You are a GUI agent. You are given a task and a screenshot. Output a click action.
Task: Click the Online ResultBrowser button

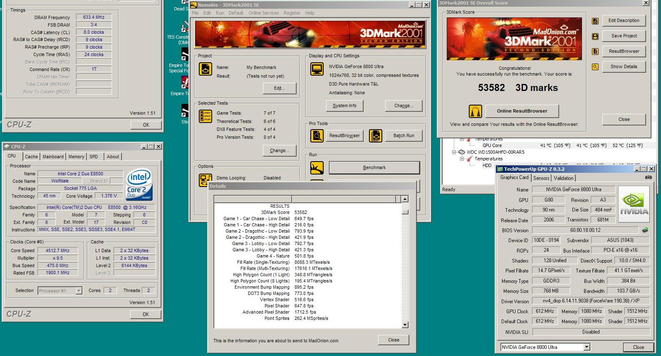522,111
